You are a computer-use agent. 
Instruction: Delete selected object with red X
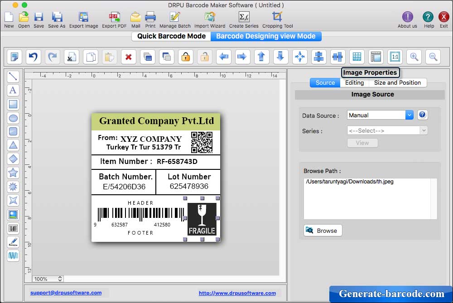[129, 57]
